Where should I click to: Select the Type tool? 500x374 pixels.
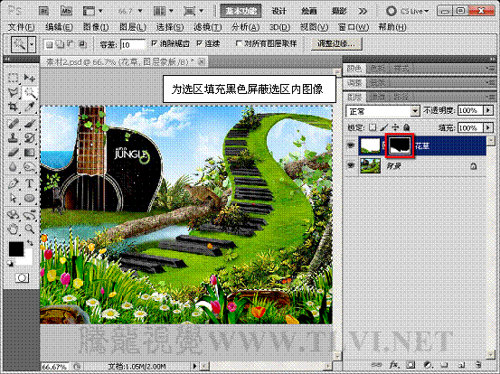[x=29, y=183]
